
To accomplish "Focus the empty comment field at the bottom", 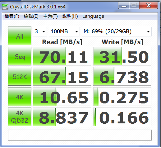I will 80,135.
